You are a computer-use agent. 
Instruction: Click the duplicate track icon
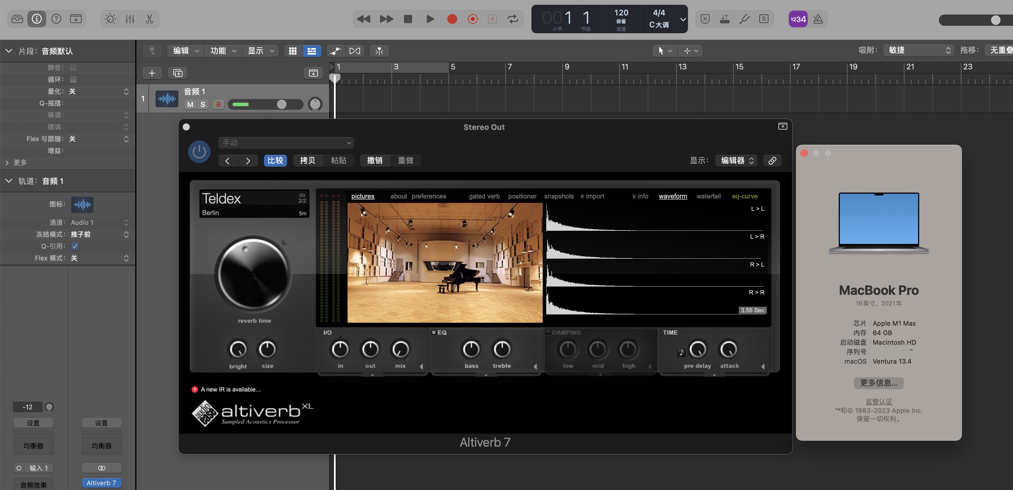(178, 73)
